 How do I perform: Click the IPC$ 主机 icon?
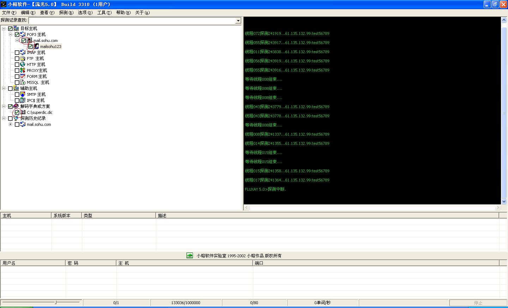coord(23,100)
